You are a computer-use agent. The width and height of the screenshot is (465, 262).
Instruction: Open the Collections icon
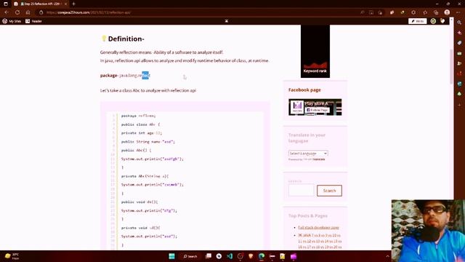click(436, 12)
